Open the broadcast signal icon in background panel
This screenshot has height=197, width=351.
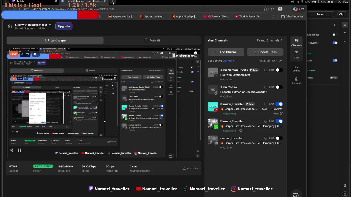tap(345, 42)
